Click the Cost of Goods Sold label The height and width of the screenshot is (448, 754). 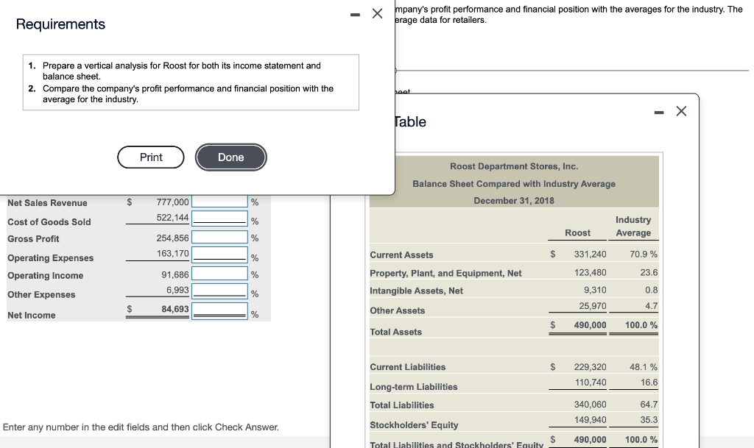point(49,222)
